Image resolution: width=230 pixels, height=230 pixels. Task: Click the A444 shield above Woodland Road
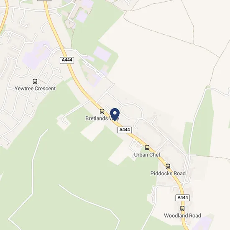183,198
